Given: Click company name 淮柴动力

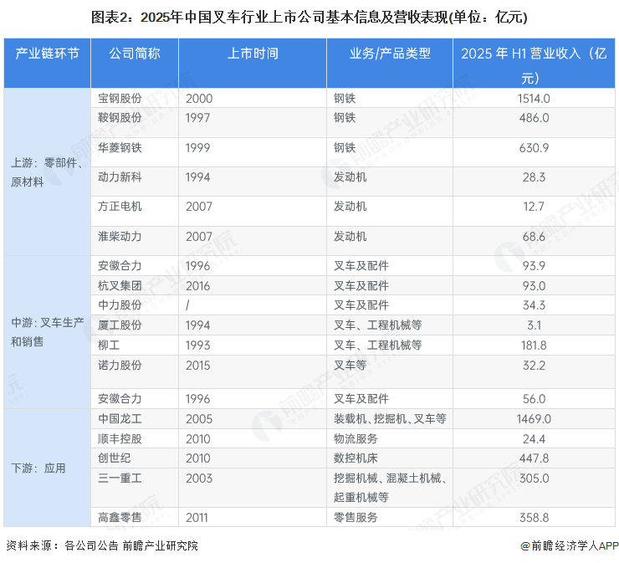Looking at the screenshot, I should tap(120, 237).
